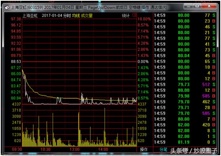
Task: Switch to the 分笔 tab
Action: pos(163,150)
